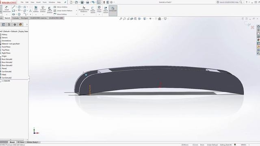The height and width of the screenshot is (146, 260).
Task: Click Linear Sketch Pattern
Action: tap(63, 11)
